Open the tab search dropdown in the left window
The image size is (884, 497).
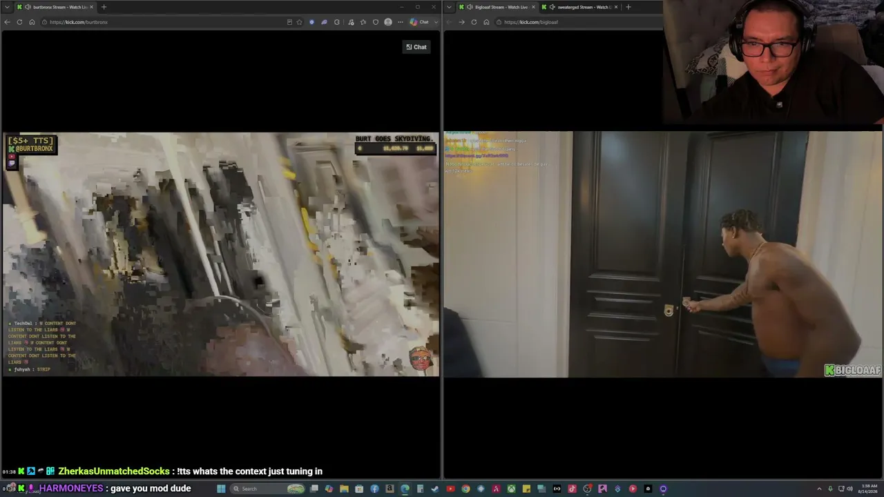coord(7,7)
